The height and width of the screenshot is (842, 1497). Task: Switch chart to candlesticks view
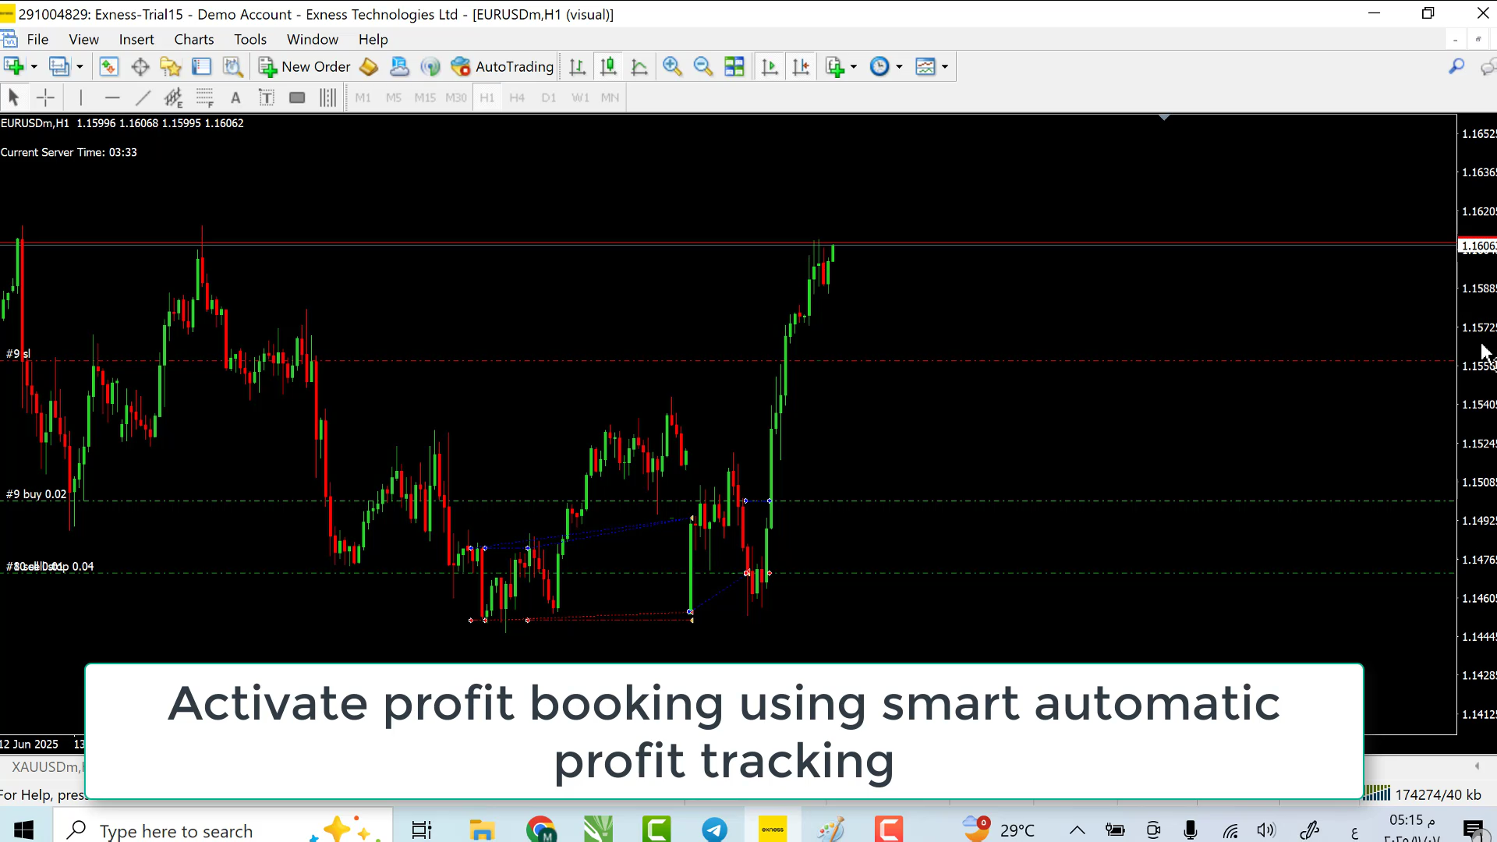click(608, 67)
